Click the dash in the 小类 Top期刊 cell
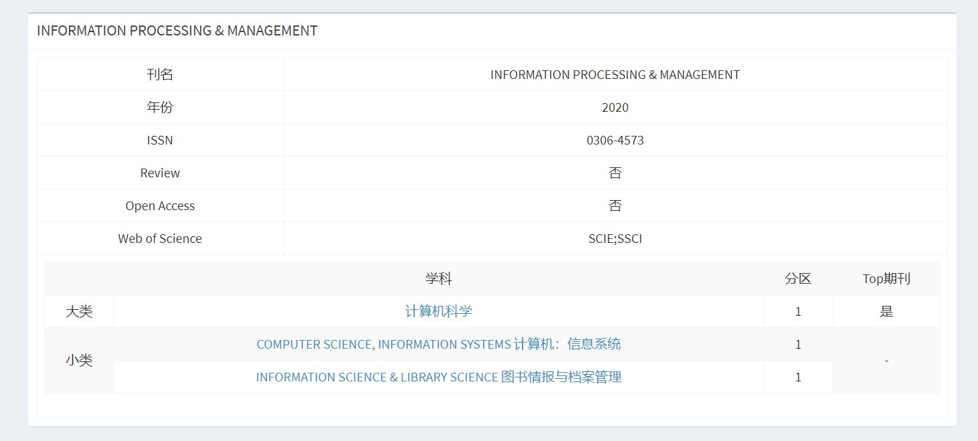 (886, 361)
